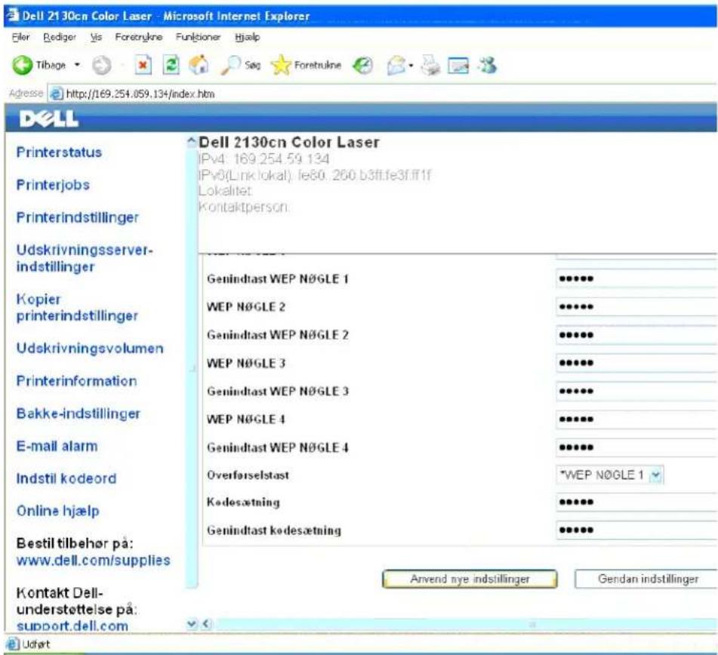Click the scroll-down arrow at bottom of sidebar
Image resolution: width=718 pixels, height=655 pixels.
click(192, 623)
